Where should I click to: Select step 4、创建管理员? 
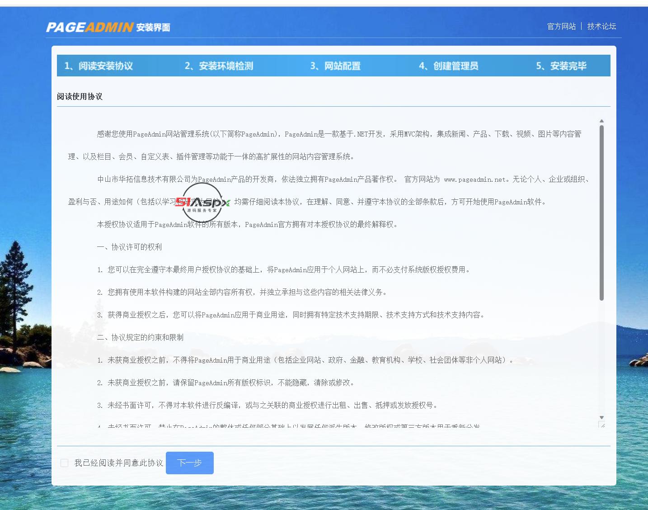[448, 66]
